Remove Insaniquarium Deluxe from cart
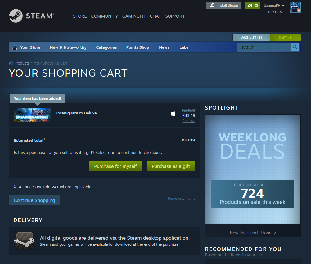 click(x=189, y=121)
